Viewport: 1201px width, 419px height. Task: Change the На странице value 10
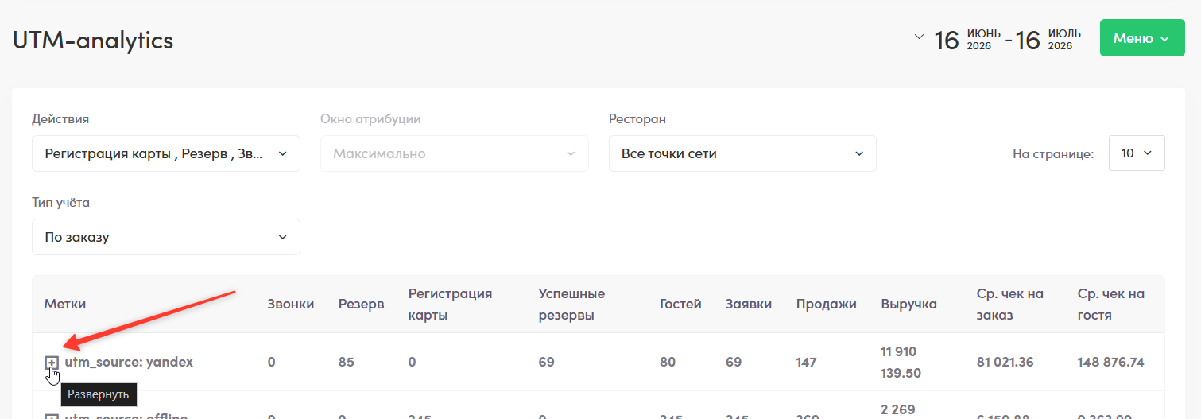[x=1137, y=153]
